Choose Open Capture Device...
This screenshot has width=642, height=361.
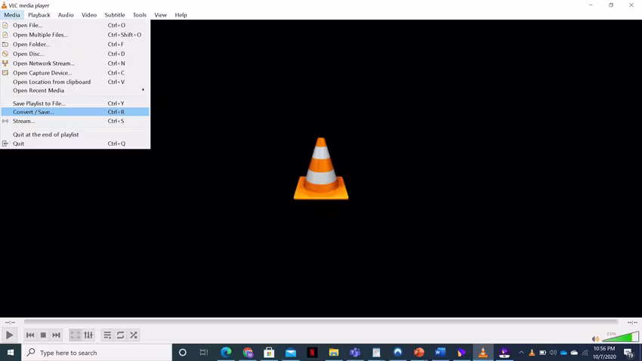[x=75, y=73]
